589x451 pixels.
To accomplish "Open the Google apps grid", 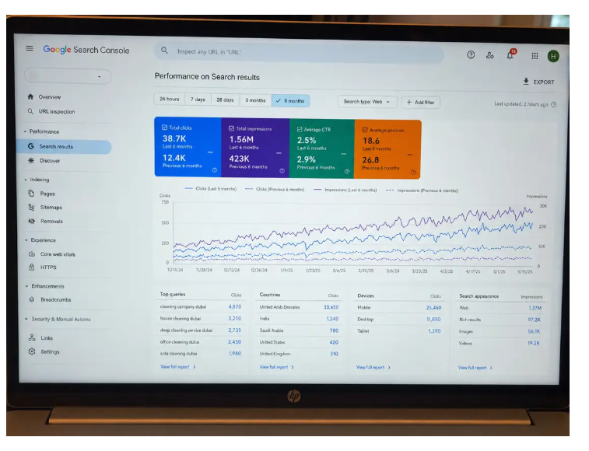I will click(535, 56).
